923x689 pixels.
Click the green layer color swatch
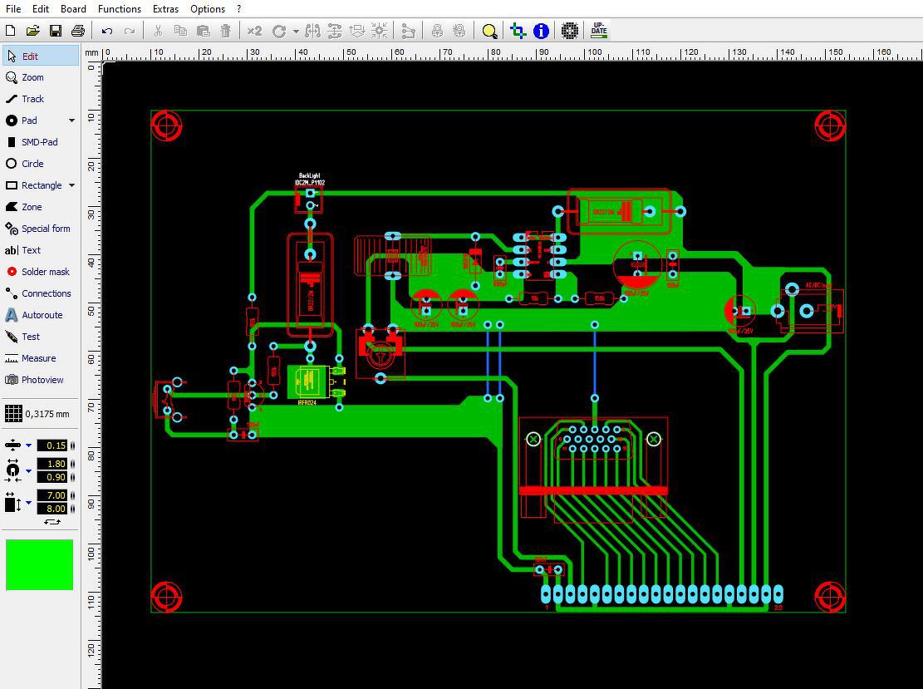coord(39,564)
